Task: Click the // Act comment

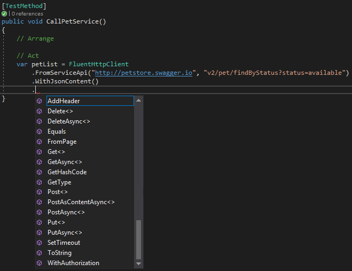Action: coord(28,56)
